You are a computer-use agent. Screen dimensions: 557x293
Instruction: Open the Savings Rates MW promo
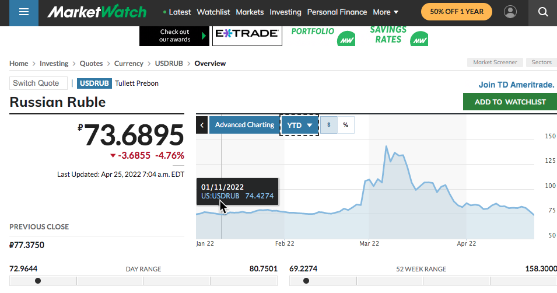tap(398, 36)
